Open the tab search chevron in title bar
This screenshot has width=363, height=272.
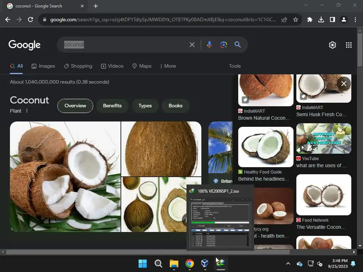pyautogui.click(x=306, y=5)
